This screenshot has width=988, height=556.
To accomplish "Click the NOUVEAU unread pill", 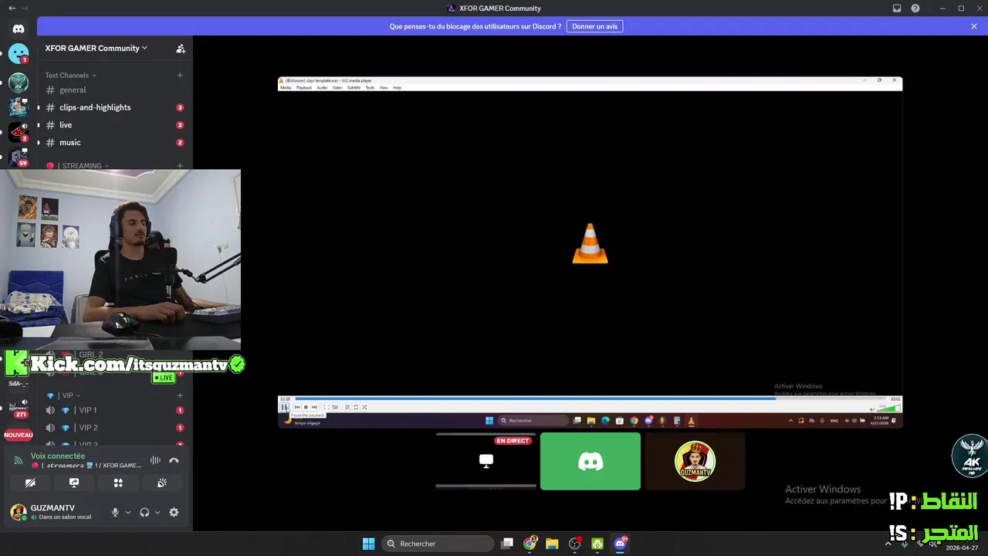I will click(x=19, y=435).
